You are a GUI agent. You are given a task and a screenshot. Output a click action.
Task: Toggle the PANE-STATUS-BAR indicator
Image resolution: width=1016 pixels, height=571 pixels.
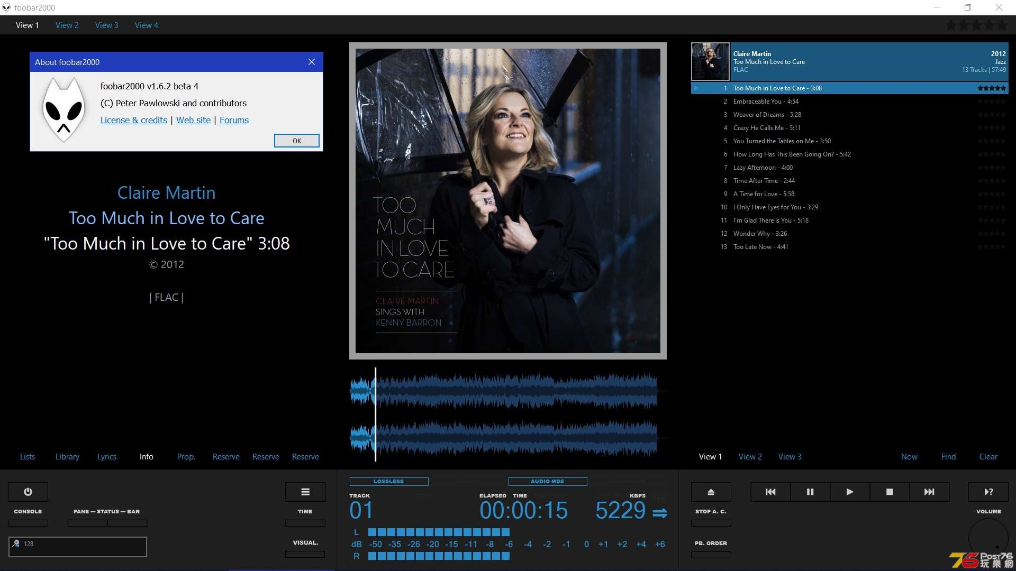coord(107,523)
